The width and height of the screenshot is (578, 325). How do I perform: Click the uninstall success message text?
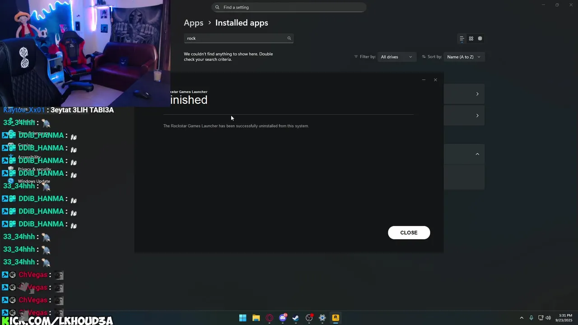click(x=236, y=126)
